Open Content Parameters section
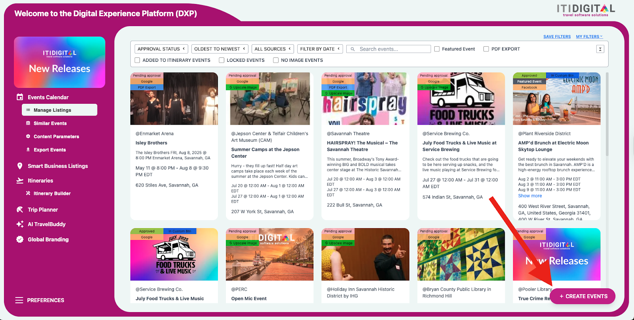Image resolution: width=634 pixels, height=320 pixels. (x=56, y=136)
